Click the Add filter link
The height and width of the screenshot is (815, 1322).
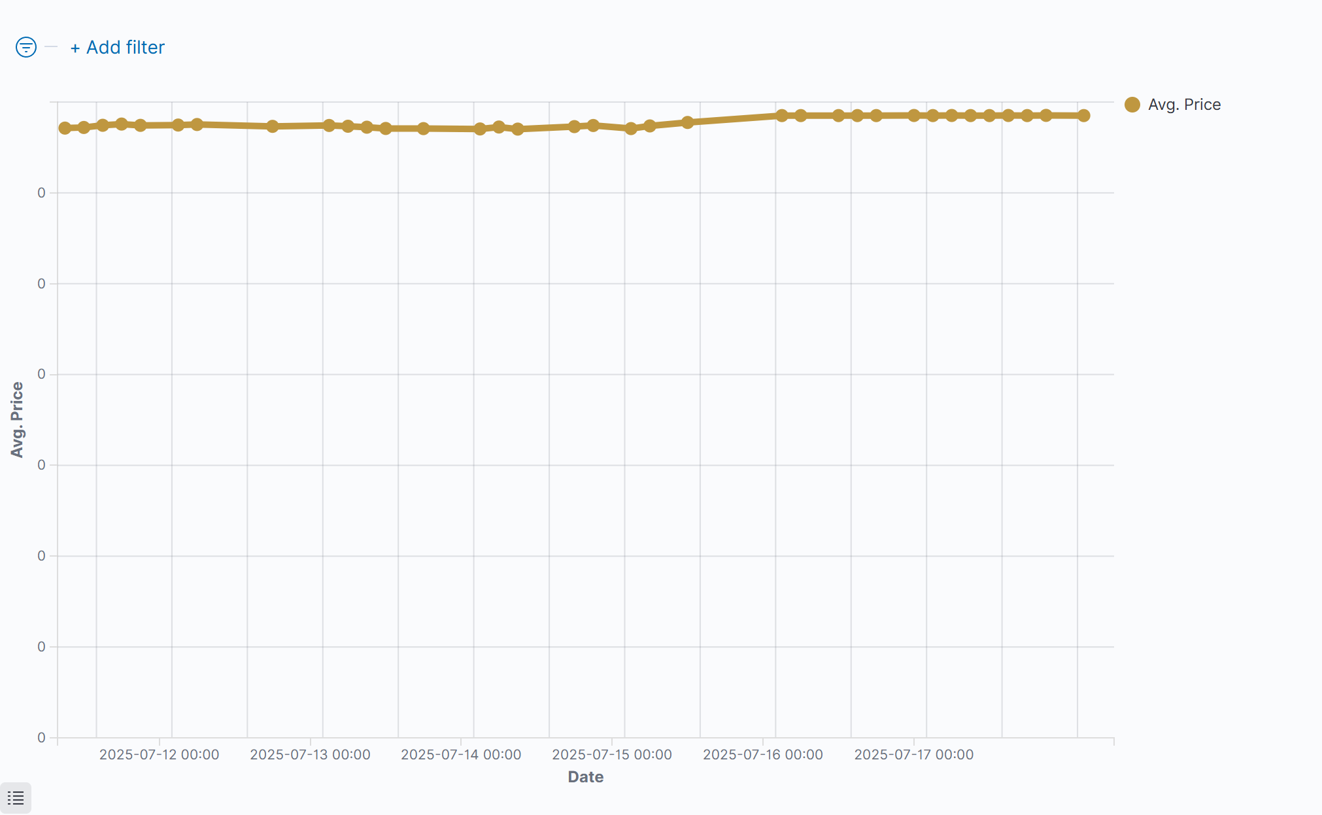118,47
